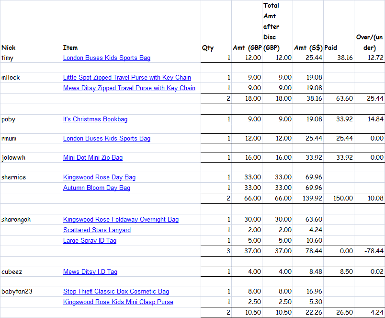Select the nick cell 'timy'

tap(31, 58)
